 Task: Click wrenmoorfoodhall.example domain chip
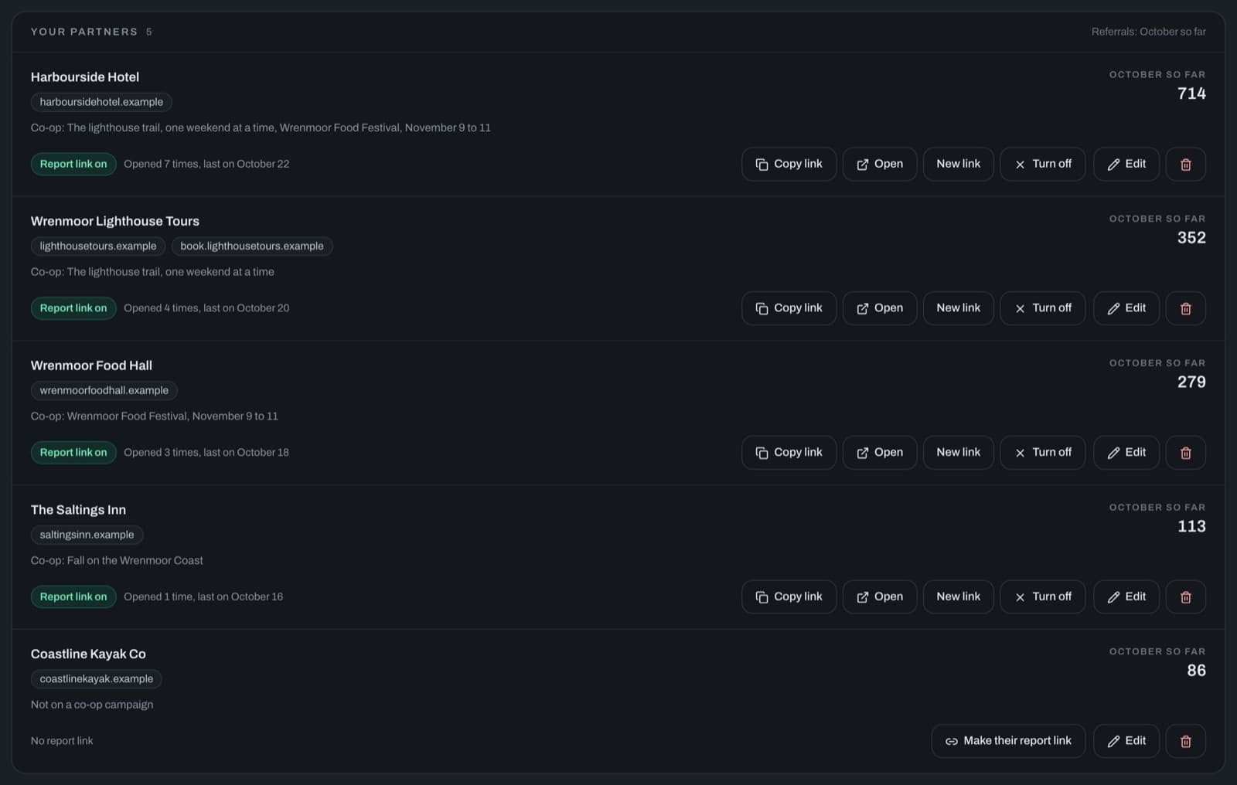104,390
